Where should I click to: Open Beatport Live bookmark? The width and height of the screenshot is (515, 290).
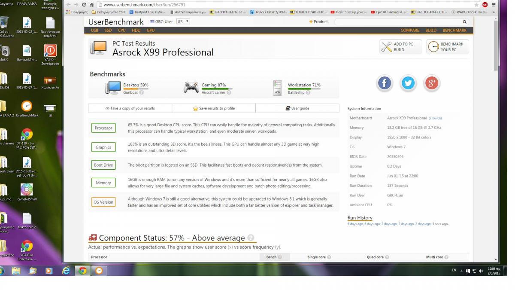148,12
